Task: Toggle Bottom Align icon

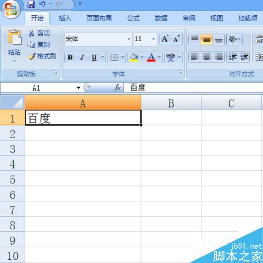Action: [x=219, y=40]
